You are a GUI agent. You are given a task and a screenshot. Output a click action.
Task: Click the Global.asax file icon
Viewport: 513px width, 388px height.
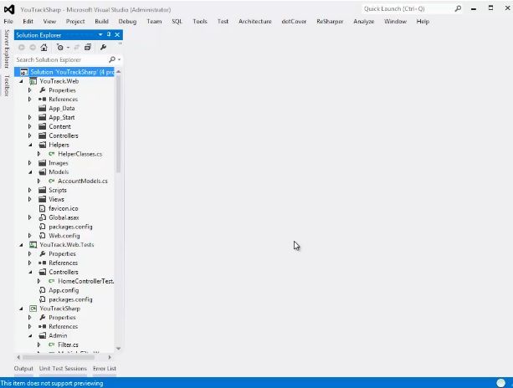42,217
